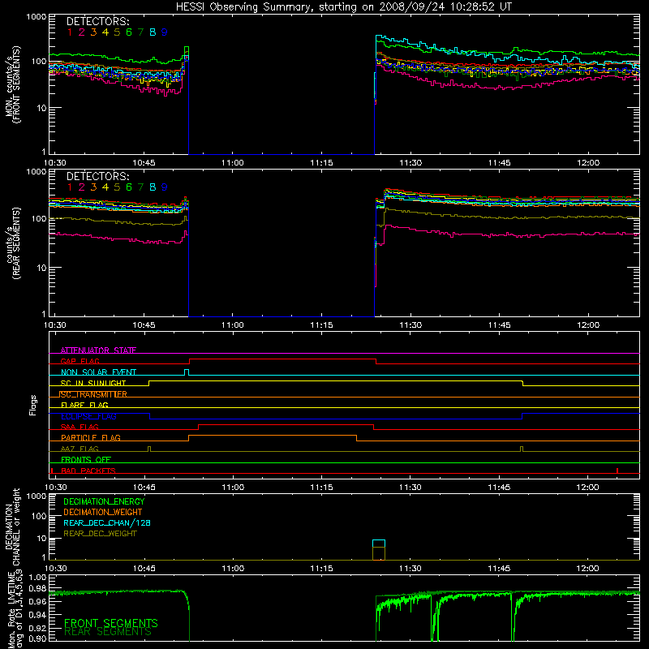This screenshot has width=649, height=649.
Task: Click the SC_IN_SUNLIGHT flag label
Action: pos(93,383)
